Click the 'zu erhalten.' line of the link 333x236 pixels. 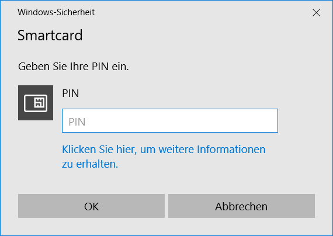pyautogui.click(x=90, y=164)
